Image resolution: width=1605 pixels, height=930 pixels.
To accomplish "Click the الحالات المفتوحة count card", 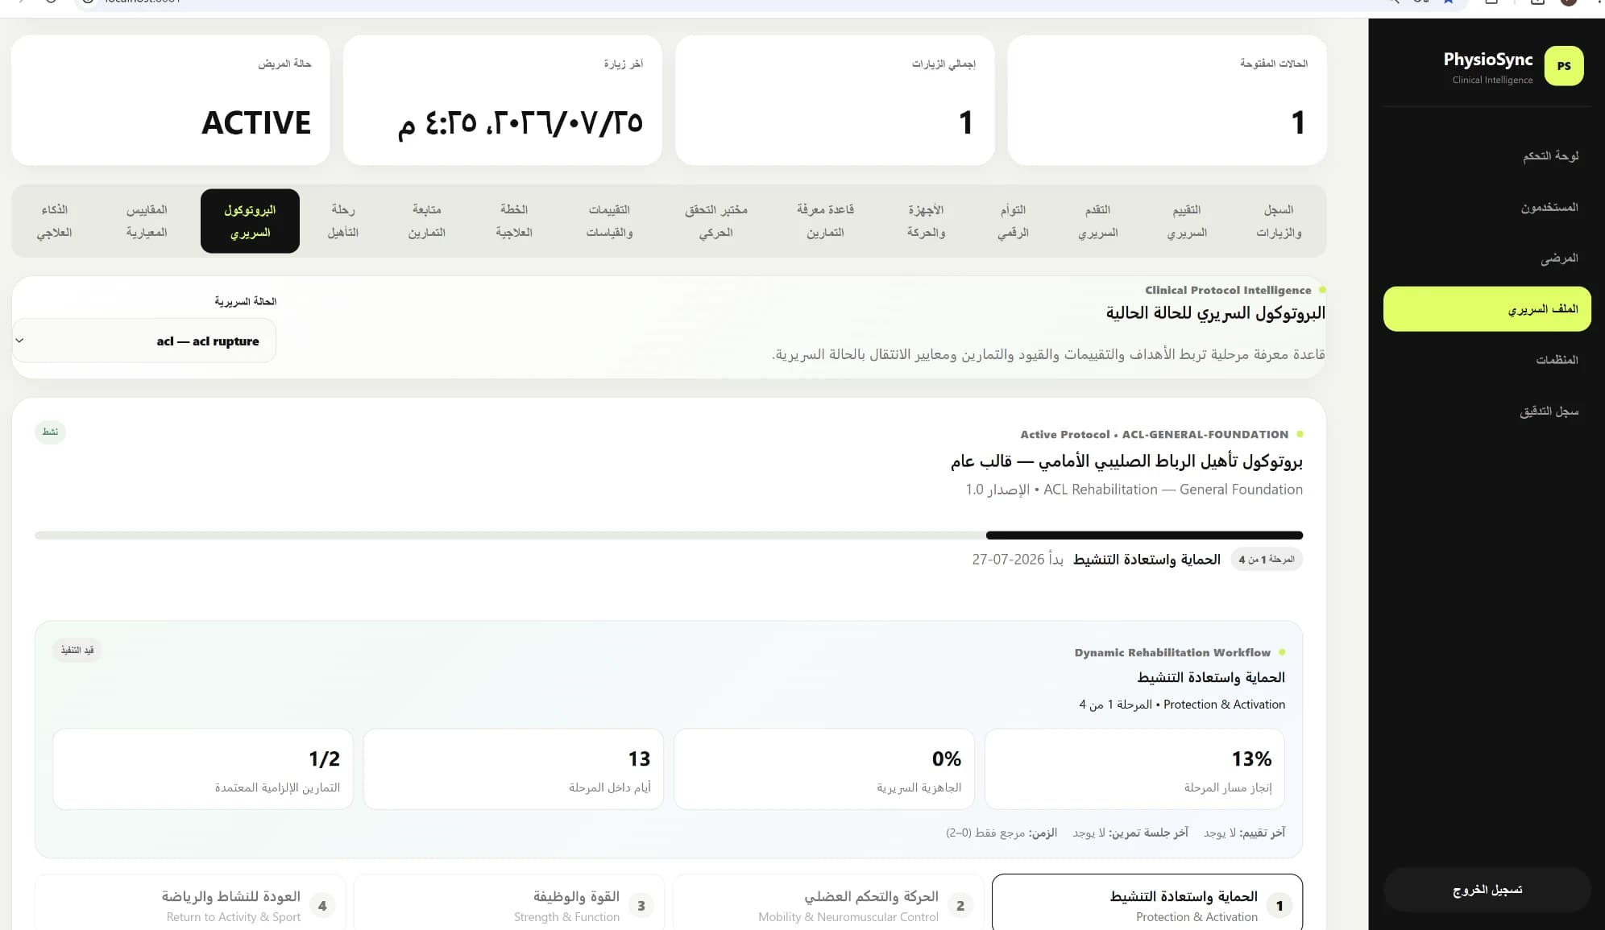I will 1167,100.
